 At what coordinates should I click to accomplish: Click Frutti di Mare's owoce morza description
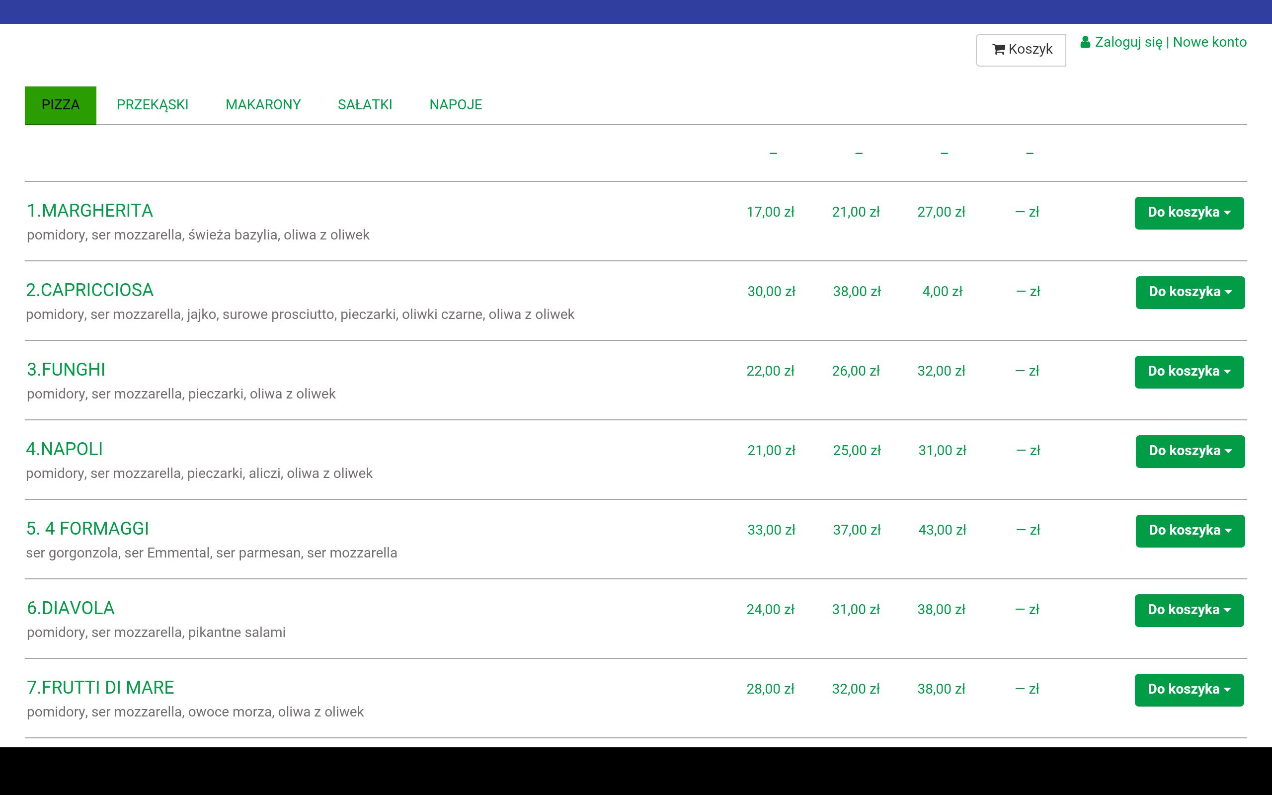[x=195, y=712]
